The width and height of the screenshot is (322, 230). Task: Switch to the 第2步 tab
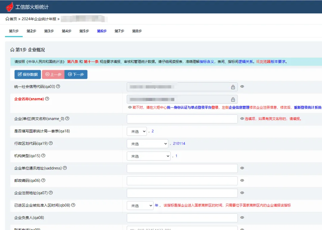coord(31,31)
